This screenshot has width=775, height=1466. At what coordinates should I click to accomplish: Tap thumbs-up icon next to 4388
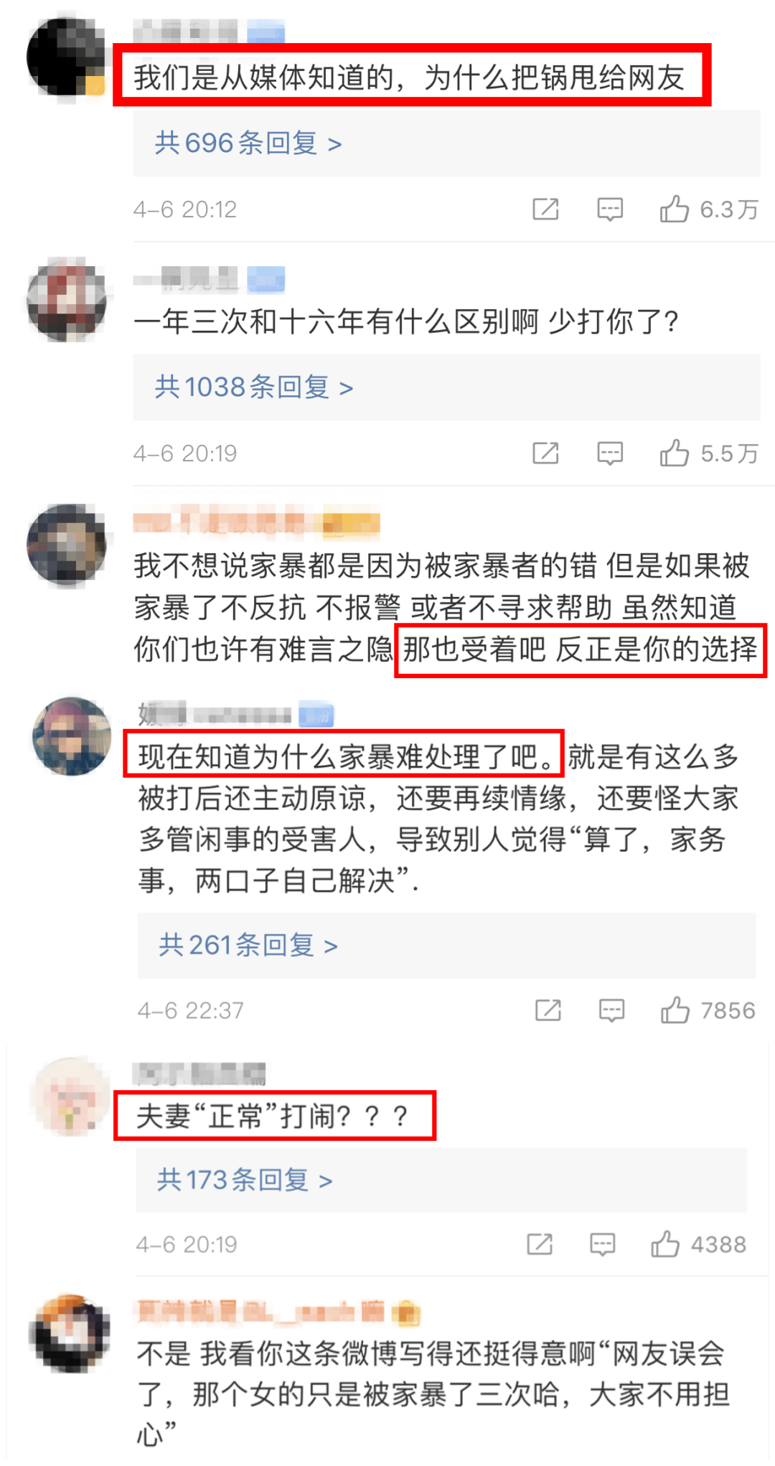pyautogui.click(x=665, y=1244)
